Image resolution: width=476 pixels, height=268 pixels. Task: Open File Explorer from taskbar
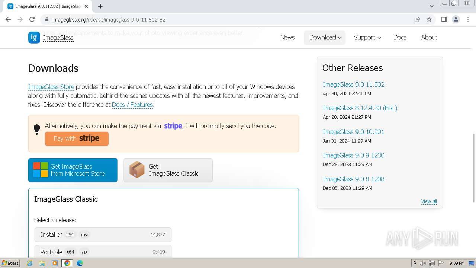coord(42,263)
